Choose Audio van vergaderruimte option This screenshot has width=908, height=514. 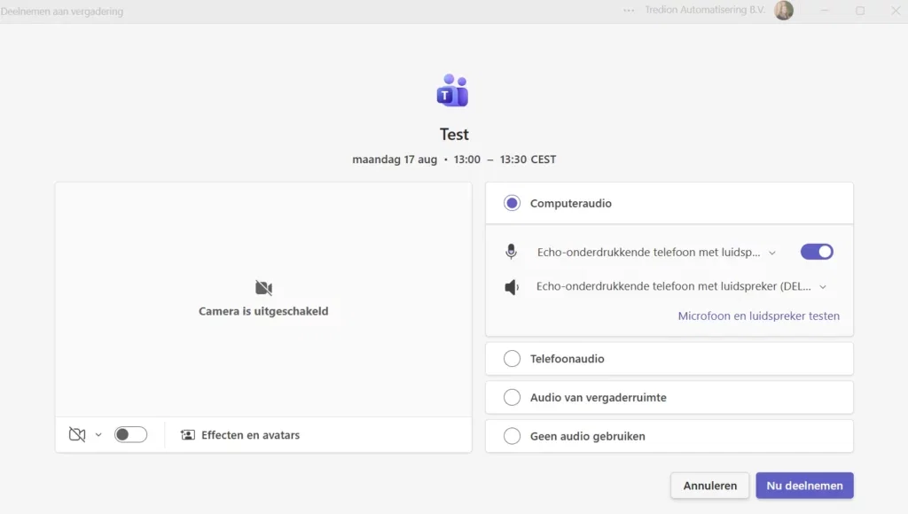tap(669, 398)
